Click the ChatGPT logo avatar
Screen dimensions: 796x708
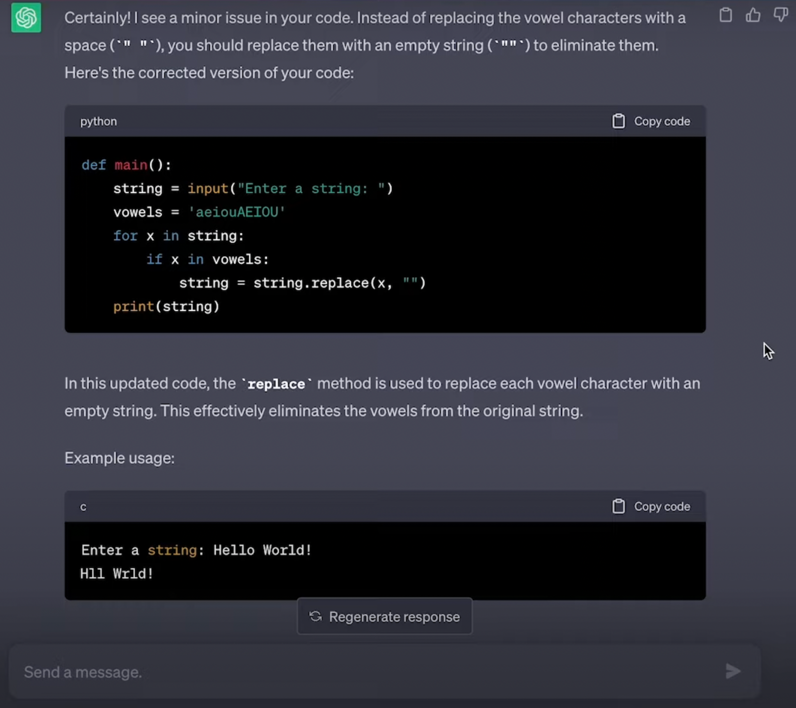[26, 18]
